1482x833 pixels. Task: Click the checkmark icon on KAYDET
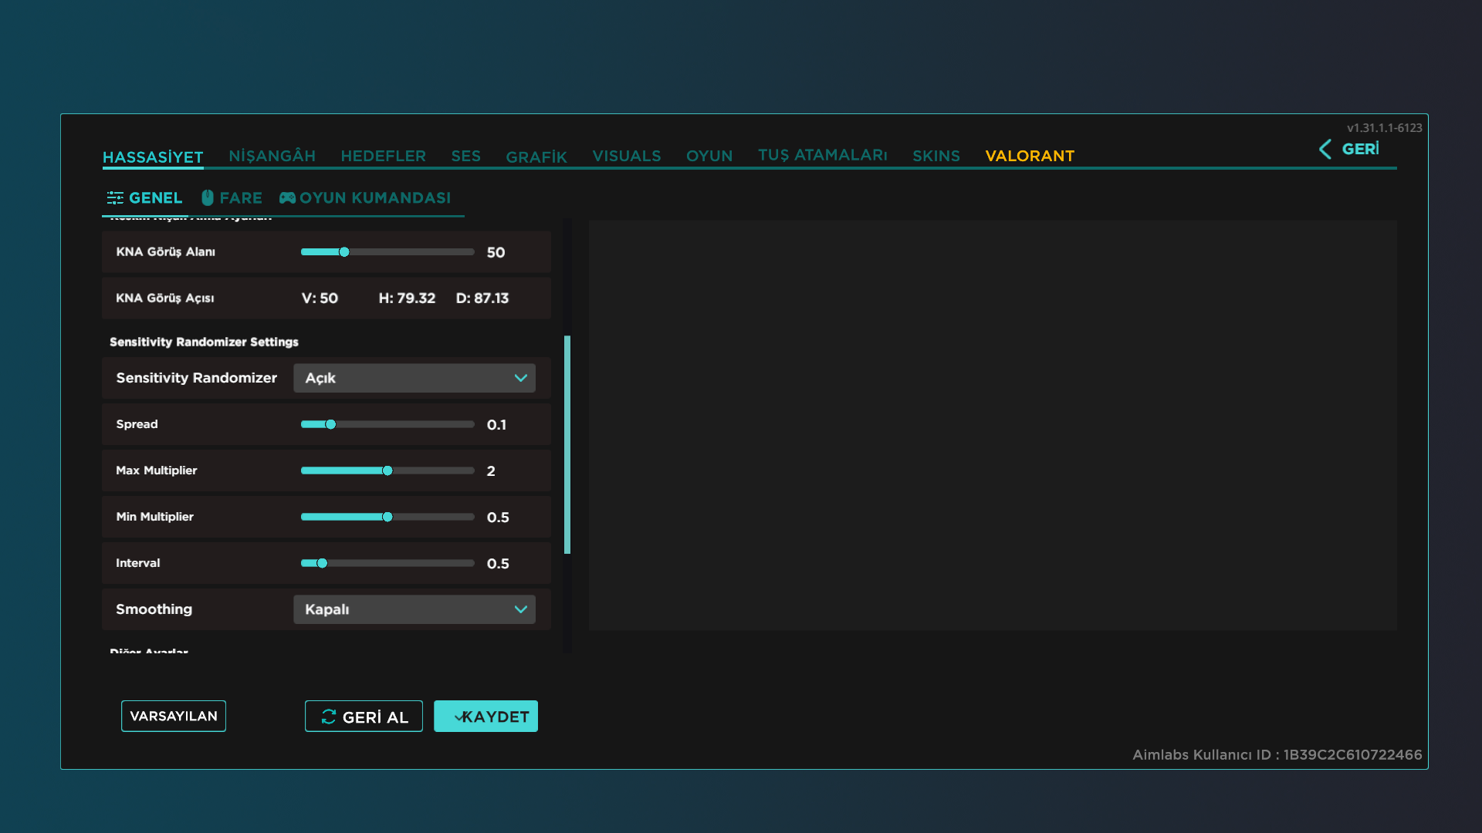click(458, 717)
